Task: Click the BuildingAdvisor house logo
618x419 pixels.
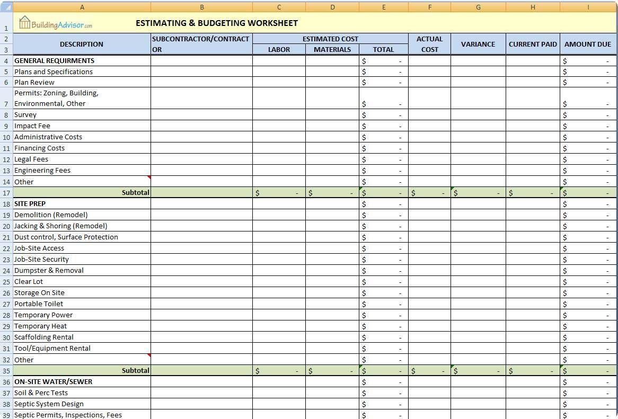Action: [25, 23]
